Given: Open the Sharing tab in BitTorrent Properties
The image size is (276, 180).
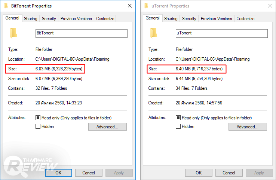Looking at the screenshot, I should [31, 19].
